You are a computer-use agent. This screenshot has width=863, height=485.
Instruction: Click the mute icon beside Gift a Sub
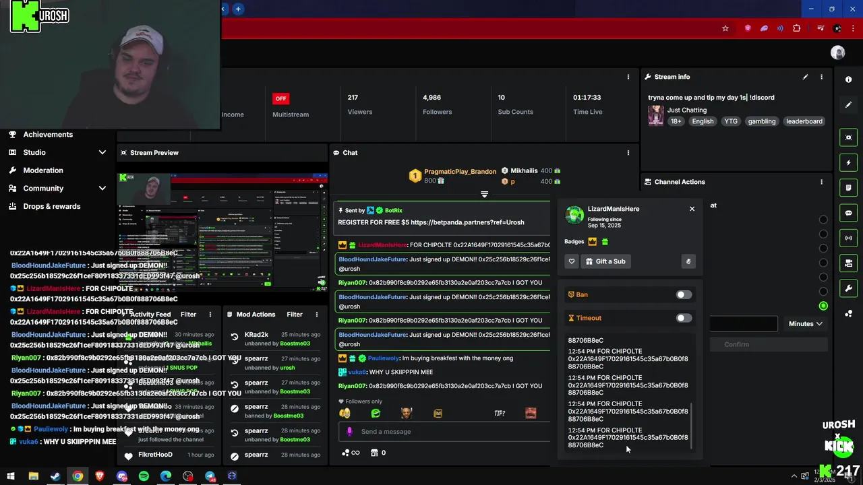pos(688,261)
